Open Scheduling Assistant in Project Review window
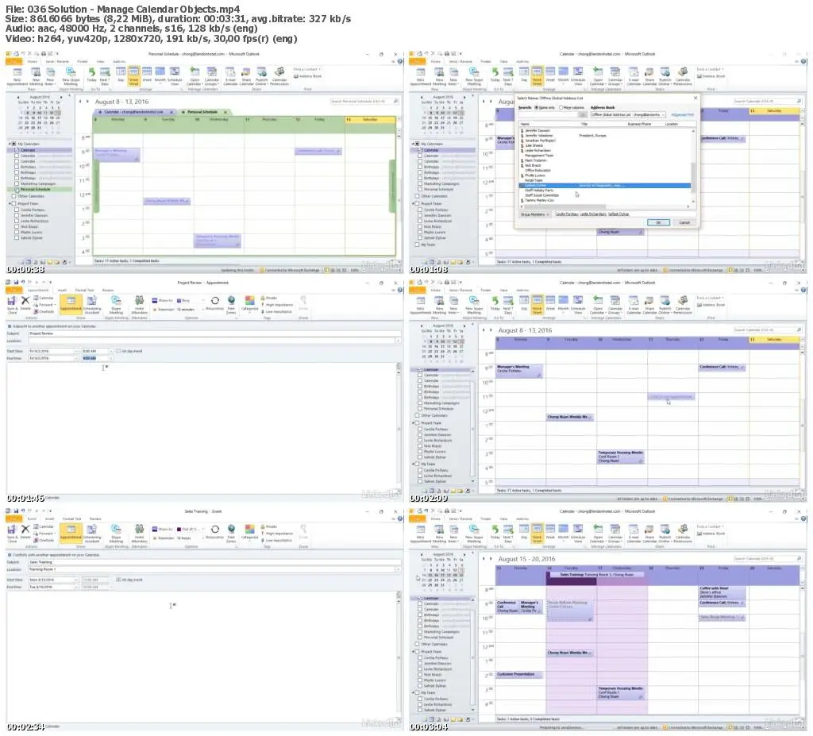Image resolution: width=813 pixels, height=736 pixels. point(92,304)
